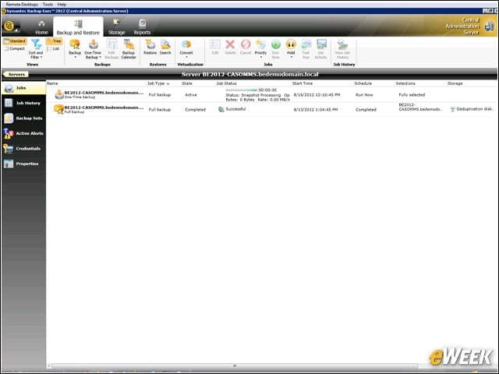
Task: Select the Standard view option
Action: 15,41
